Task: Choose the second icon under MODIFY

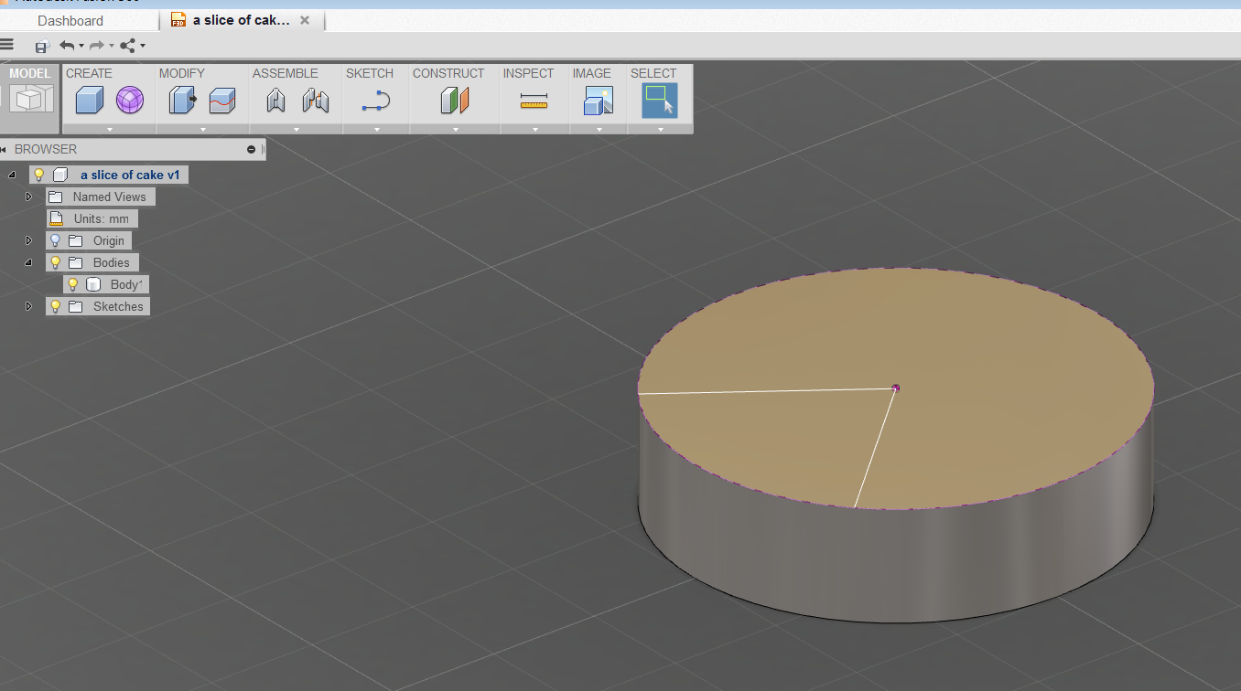Action: pos(222,100)
